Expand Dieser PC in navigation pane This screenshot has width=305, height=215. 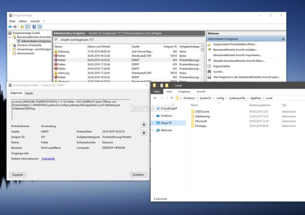coord(153,123)
